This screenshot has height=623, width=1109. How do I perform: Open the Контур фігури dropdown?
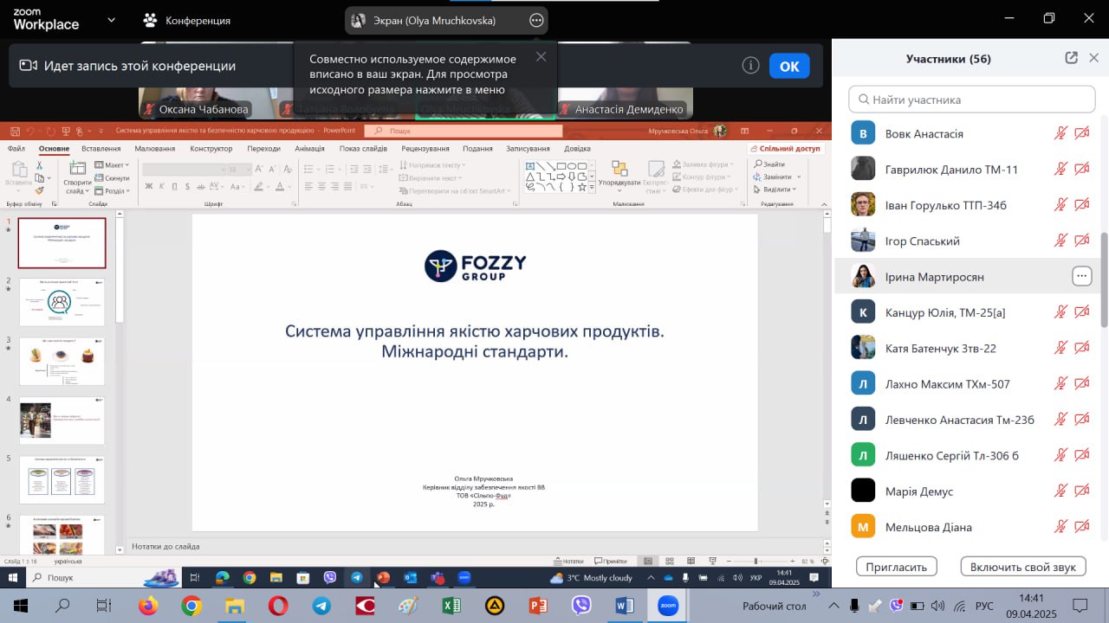(703, 177)
